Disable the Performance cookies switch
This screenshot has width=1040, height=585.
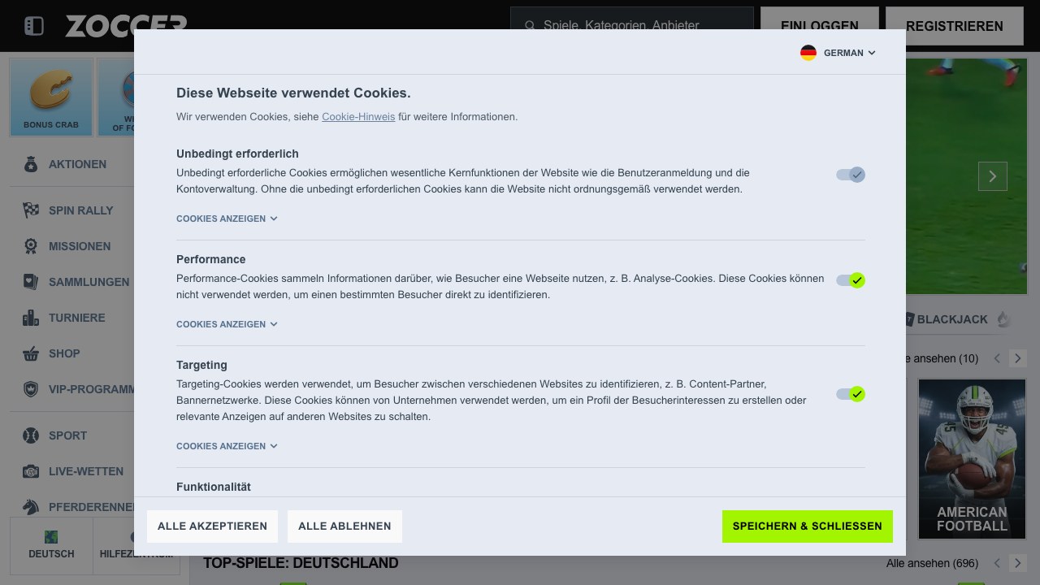pyautogui.click(x=851, y=280)
